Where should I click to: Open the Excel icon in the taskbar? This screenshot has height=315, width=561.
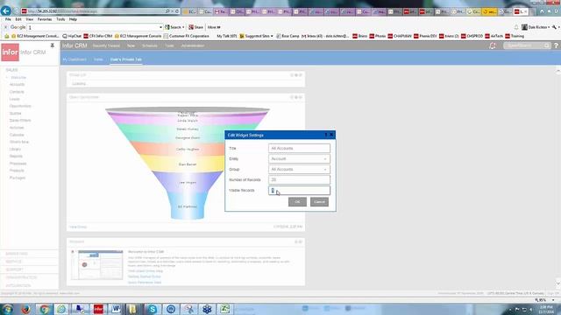[224, 309]
